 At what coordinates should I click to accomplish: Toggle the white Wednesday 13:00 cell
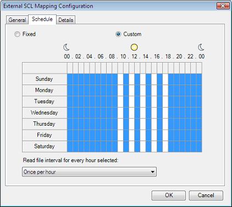point(143,113)
